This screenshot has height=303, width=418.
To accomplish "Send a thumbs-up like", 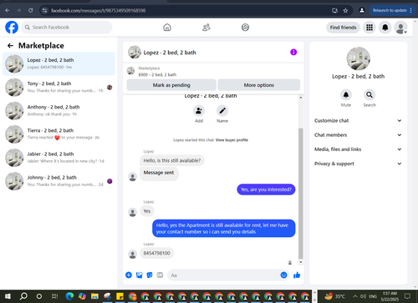I will [x=297, y=275].
